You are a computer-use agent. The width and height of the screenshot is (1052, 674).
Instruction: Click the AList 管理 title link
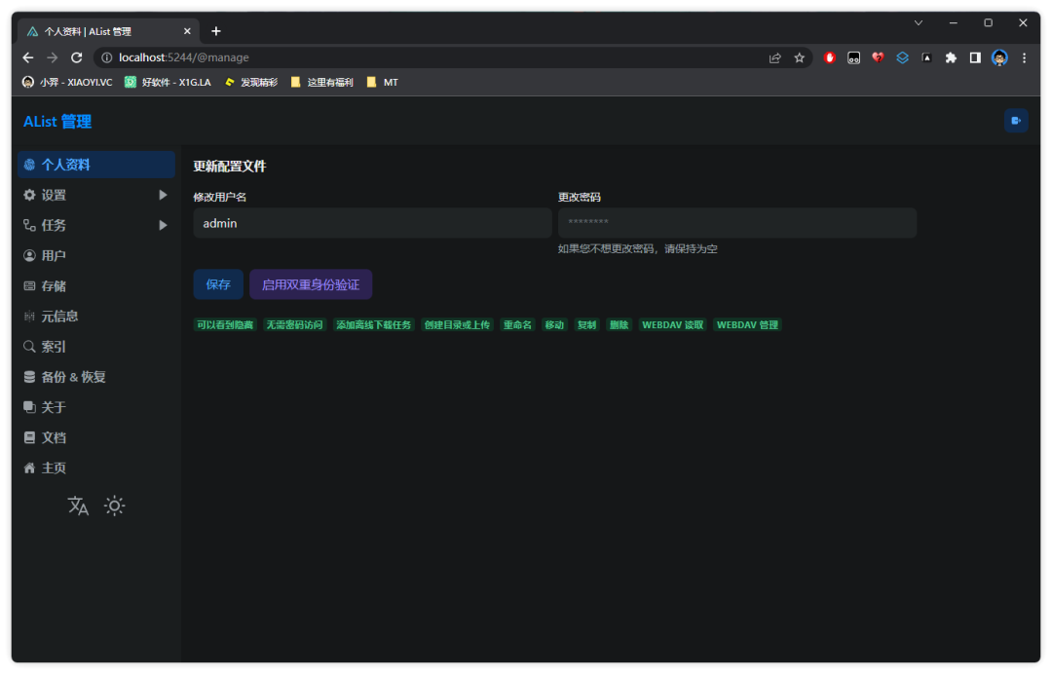57,122
